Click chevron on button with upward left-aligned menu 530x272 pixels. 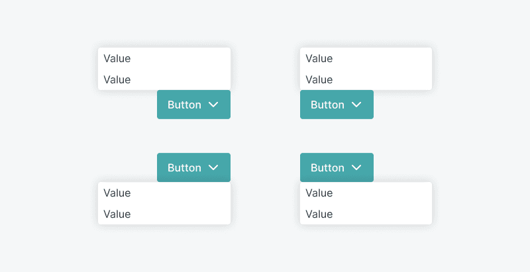(356, 105)
